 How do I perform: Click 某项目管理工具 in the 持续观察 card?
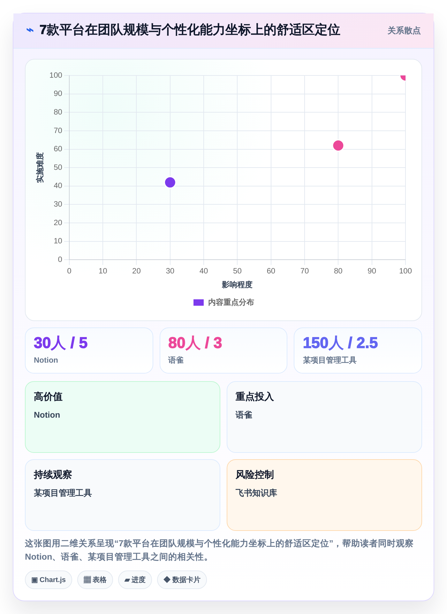pyautogui.click(x=63, y=493)
